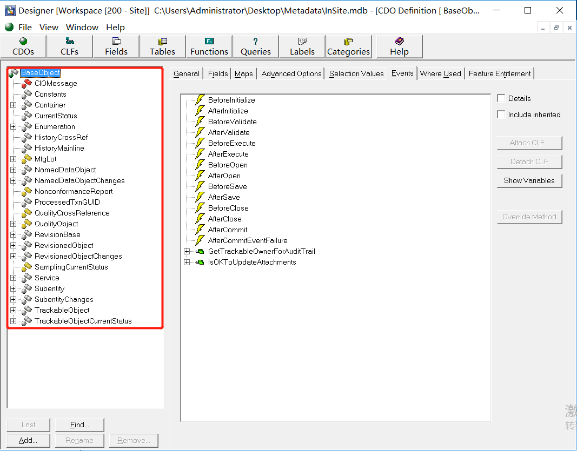
Task: Open the Functions toolbar section
Action: click(x=209, y=46)
